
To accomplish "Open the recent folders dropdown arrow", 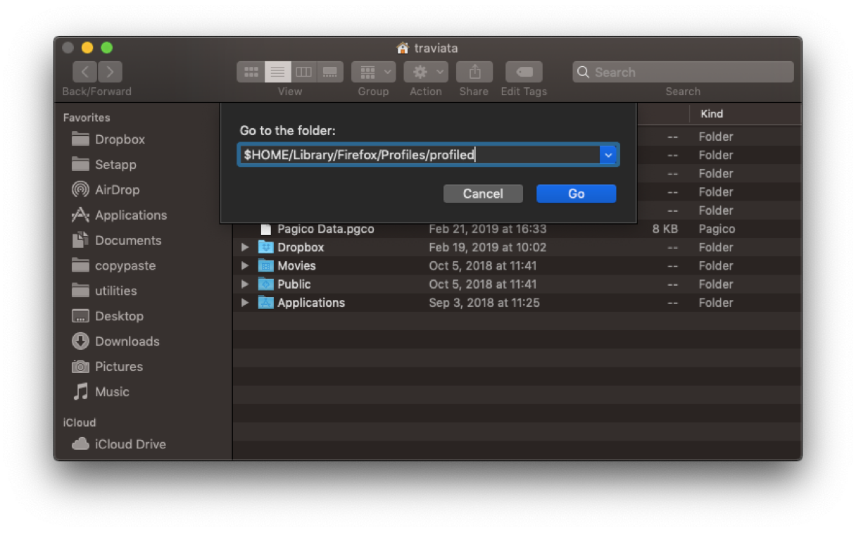I will [609, 155].
